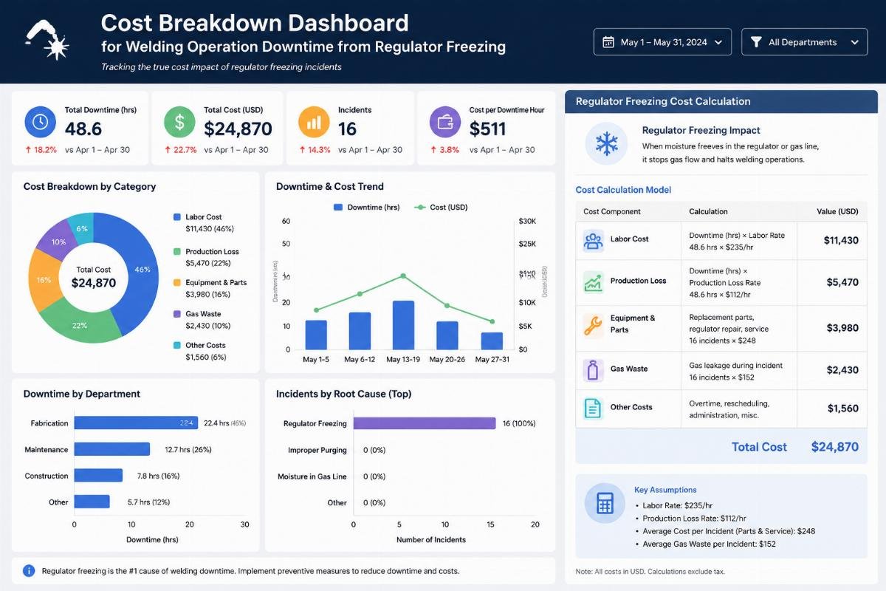This screenshot has height=591, width=886.
Task: Click the Labor Cost people icon
Action: click(x=593, y=240)
